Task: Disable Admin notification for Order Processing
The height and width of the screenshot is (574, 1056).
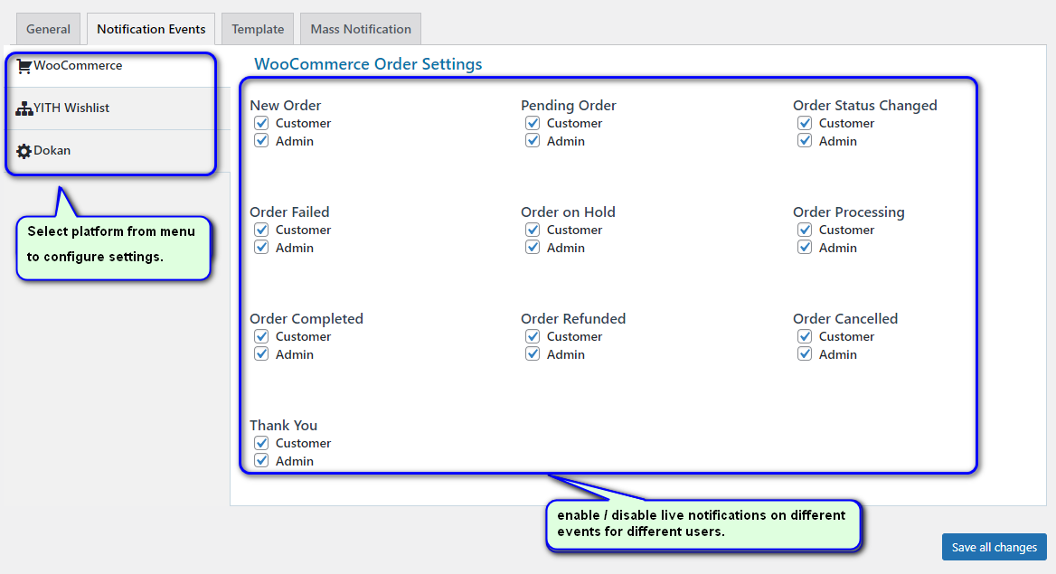Action: [805, 248]
